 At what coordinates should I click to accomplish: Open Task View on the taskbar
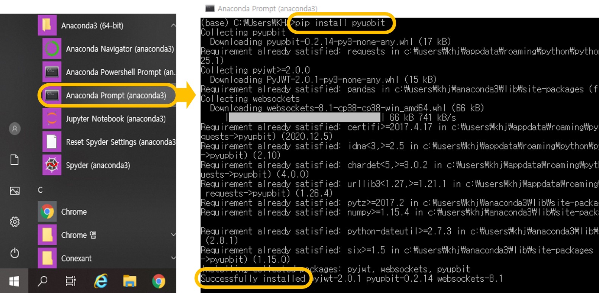70,281
